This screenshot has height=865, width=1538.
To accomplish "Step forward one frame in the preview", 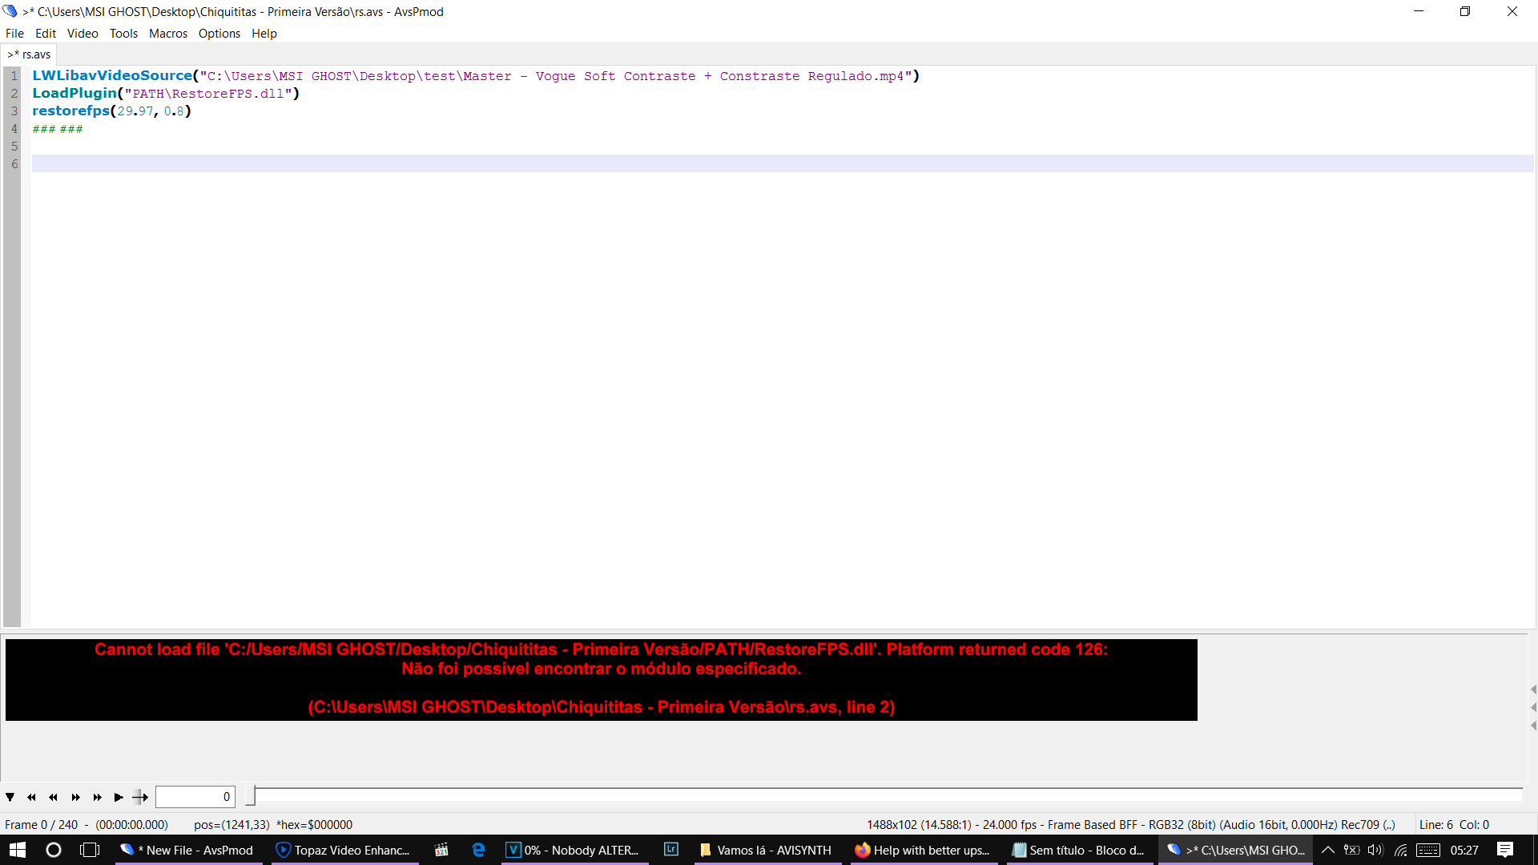I will pos(75,797).
